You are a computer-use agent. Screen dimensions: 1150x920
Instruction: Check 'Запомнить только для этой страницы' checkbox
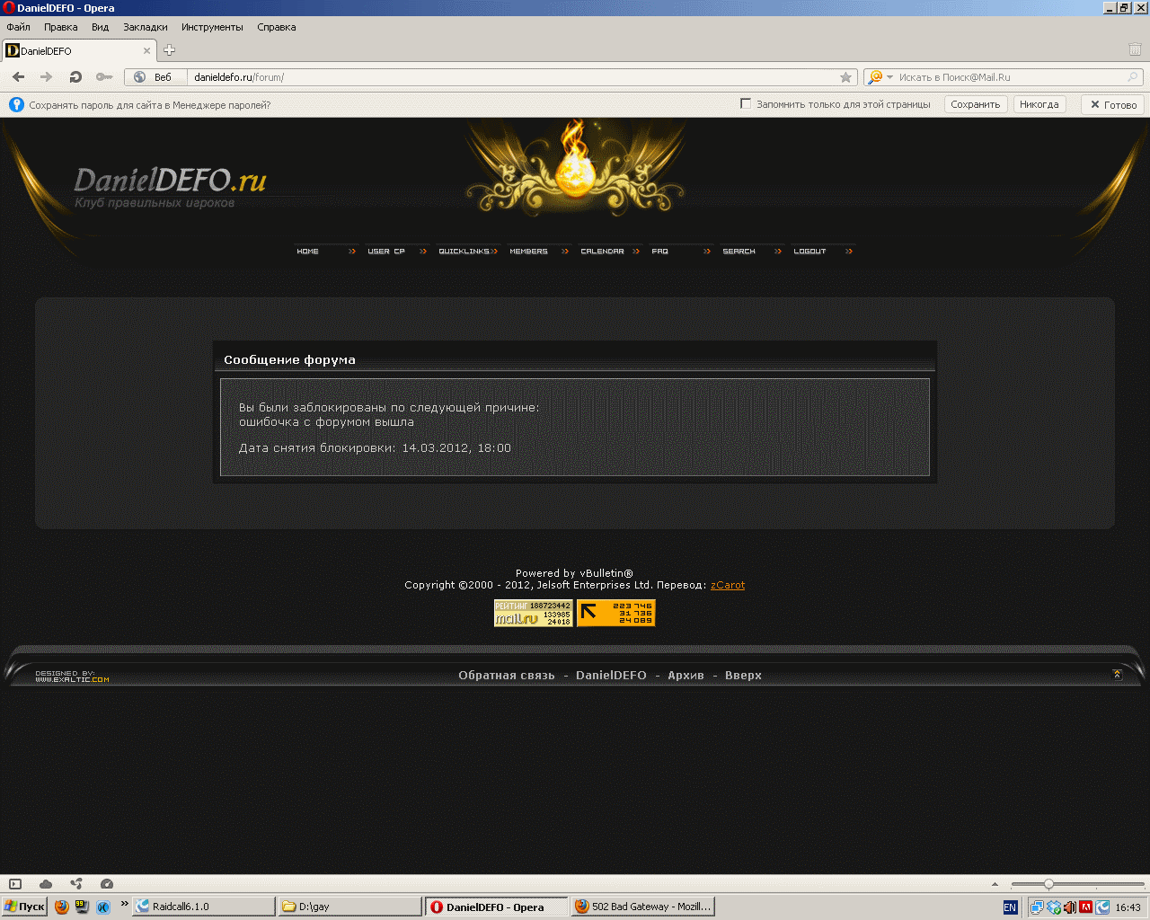746,104
